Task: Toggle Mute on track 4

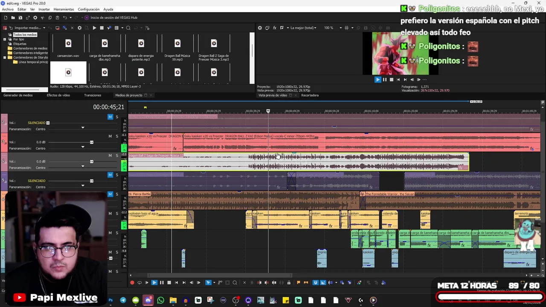Action: (x=110, y=155)
